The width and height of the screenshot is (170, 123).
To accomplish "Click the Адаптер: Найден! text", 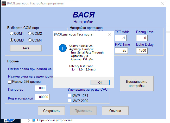I will click(x=81, y=49).
